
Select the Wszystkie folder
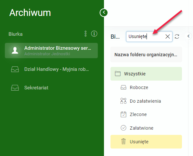(146, 74)
